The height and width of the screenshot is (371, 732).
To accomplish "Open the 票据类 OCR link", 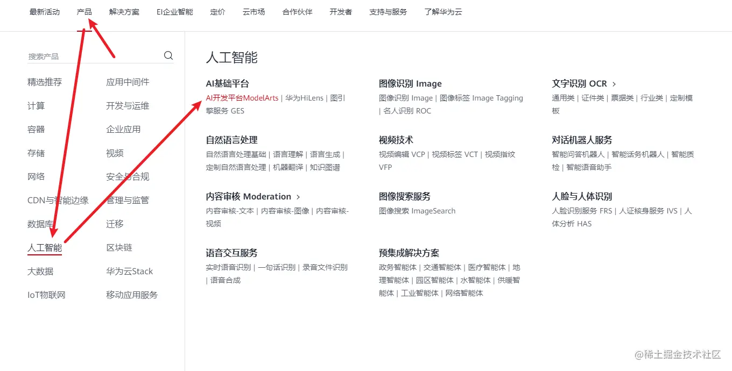I will (x=622, y=98).
